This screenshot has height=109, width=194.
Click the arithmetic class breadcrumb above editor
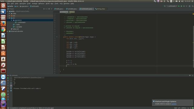(64, 12)
